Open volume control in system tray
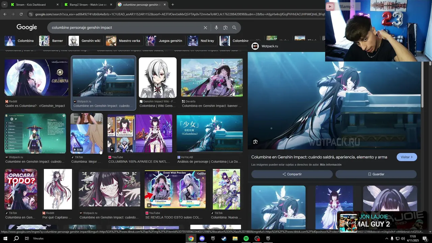This screenshot has width=432, height=243. point(403,239)
